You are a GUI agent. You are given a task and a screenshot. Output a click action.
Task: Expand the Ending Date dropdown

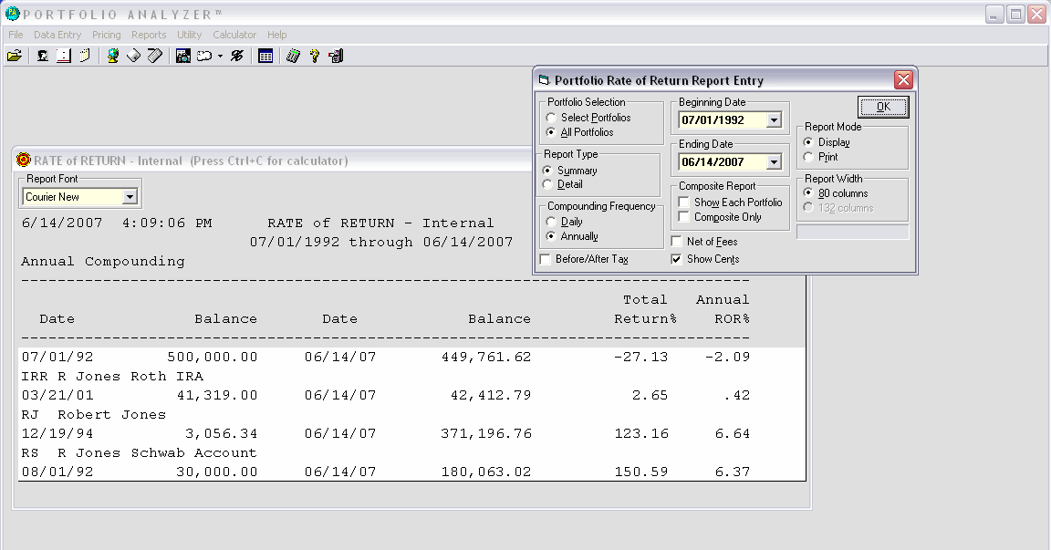[x=774, y=162]
